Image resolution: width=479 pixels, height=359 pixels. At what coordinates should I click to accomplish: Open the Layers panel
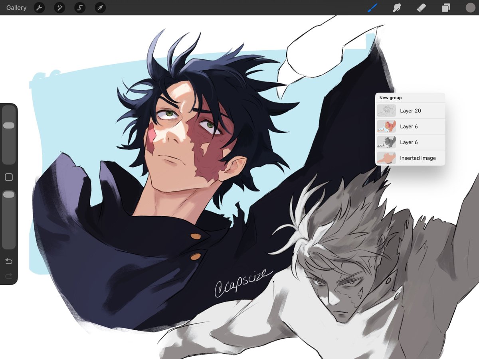[x=446, y=8]
